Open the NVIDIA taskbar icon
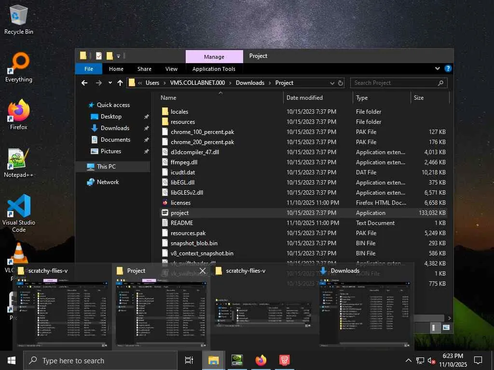Screen dimensions: 494x370 tap(237, 360)
